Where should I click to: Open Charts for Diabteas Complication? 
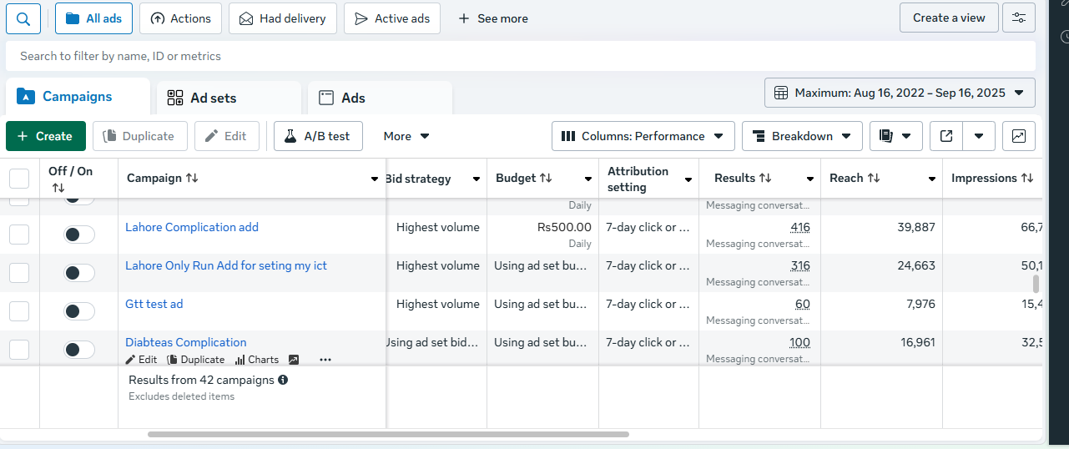(x=257, y=360)
